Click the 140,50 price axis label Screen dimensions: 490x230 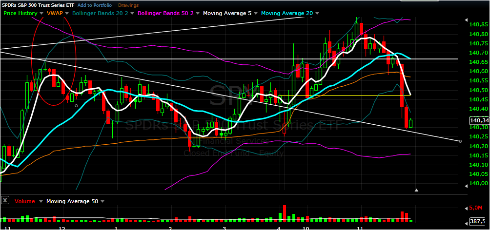[479, 90]
